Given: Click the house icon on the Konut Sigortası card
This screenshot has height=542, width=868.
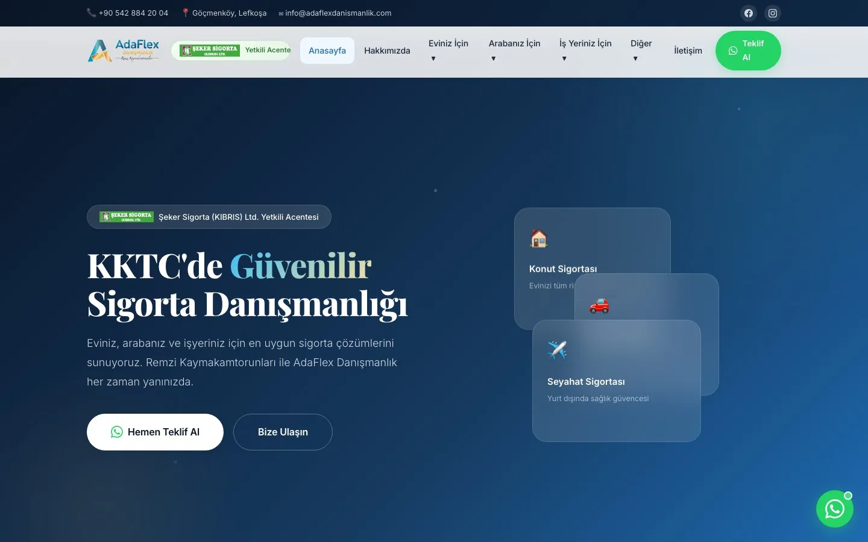Looking at the screenshot, I should 538,238.
